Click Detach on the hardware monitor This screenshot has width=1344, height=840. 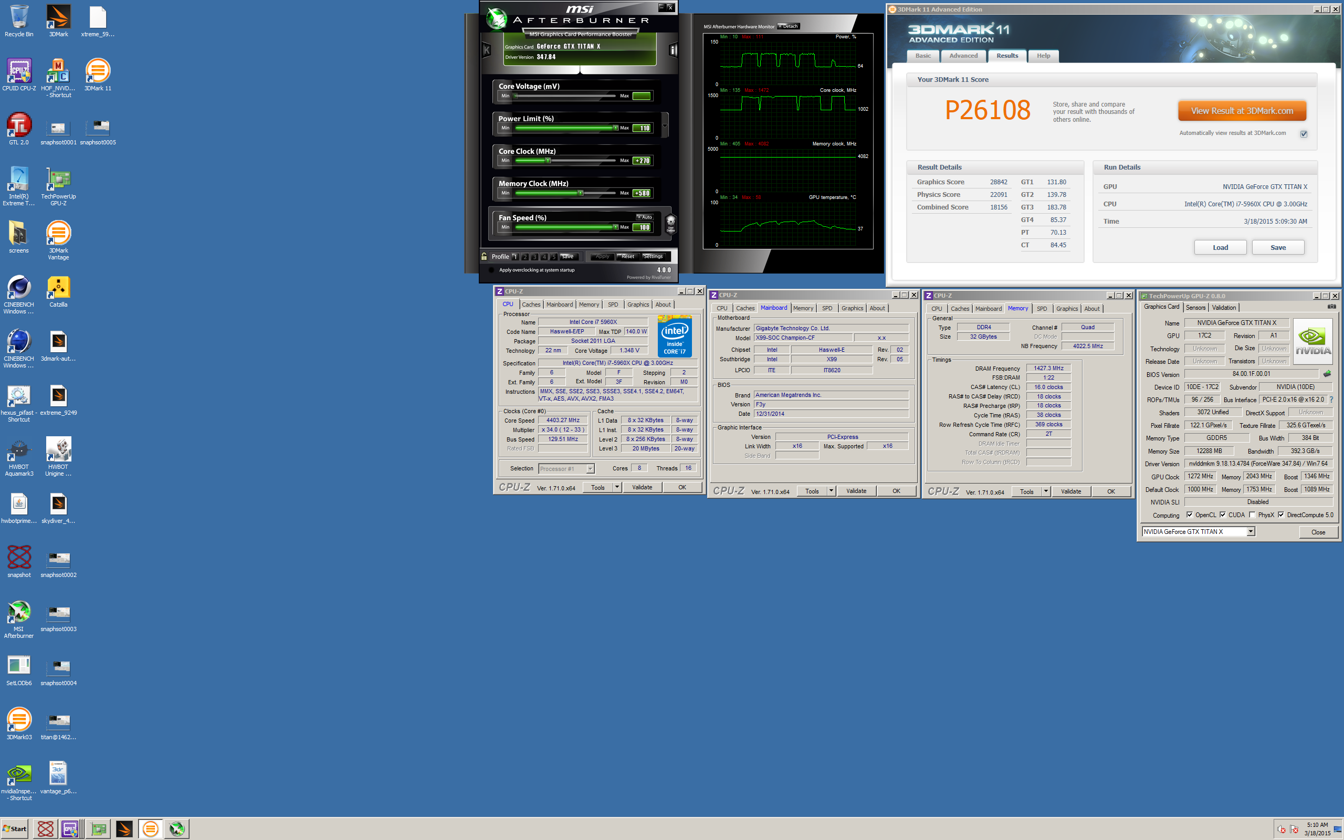[788, 26]
